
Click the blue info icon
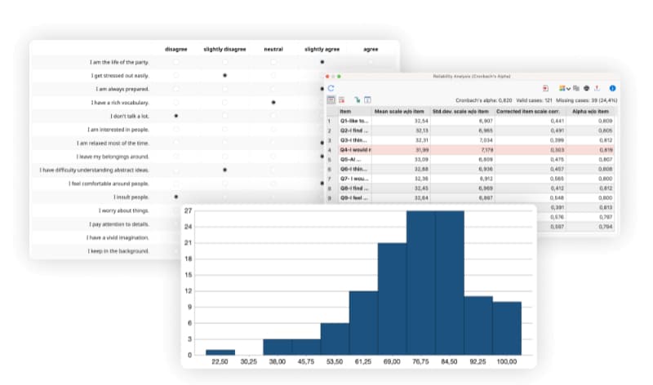pos(612,88)
